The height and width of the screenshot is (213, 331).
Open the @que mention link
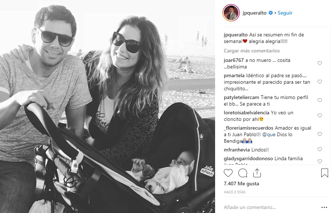click(269, 134)
